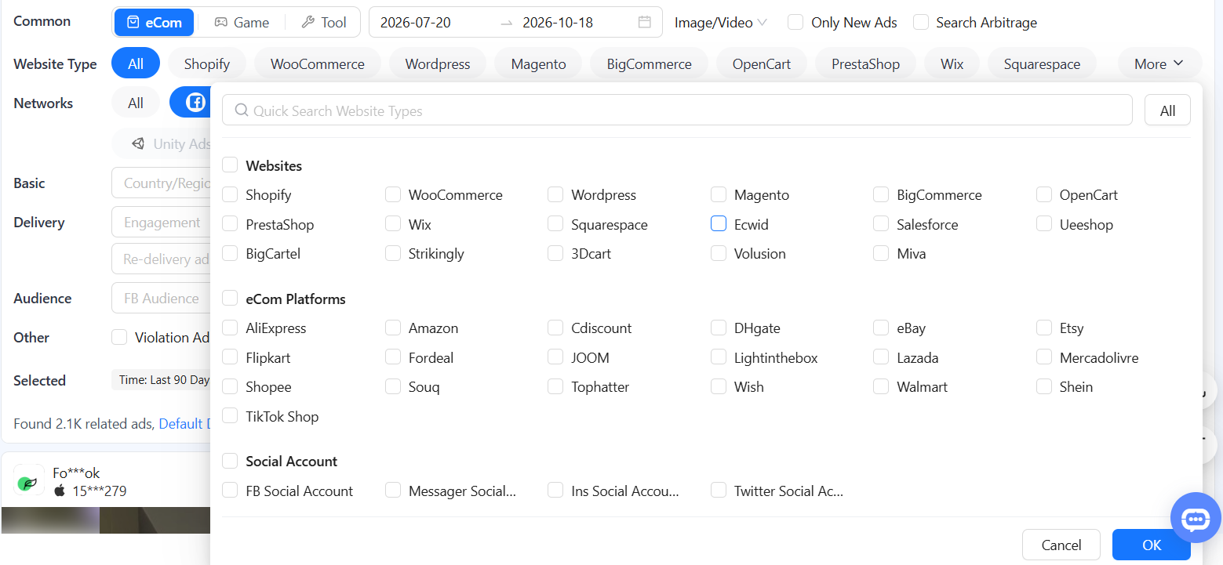The image size is (1223, 565).
Task: Open the Image/Video dropdown
Action: (x=720, y=23)
